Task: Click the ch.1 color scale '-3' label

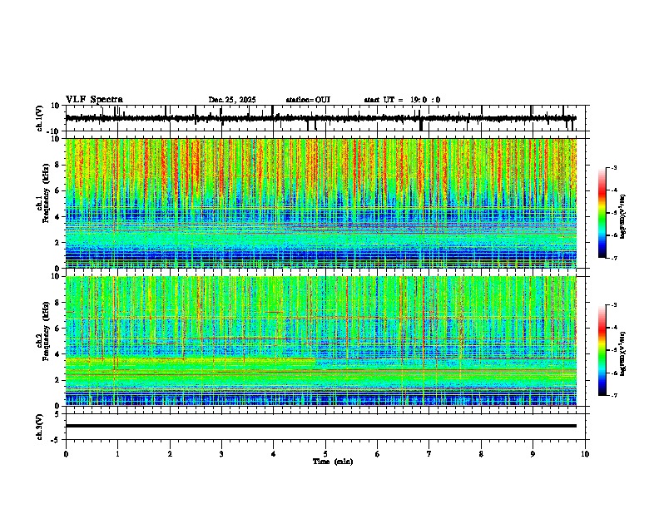Action: pyautogui.click(x=614, y=168)
